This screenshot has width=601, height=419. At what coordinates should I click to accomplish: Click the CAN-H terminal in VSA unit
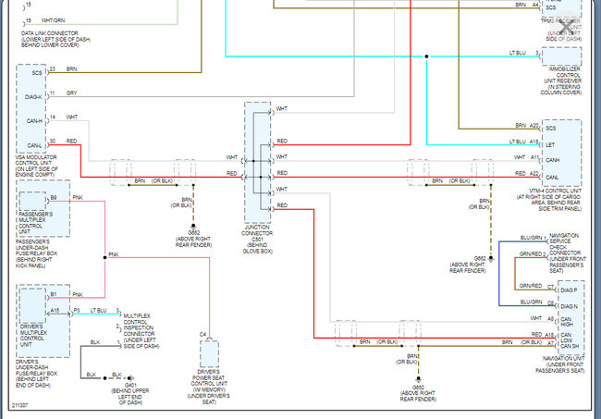click(34, 121)
